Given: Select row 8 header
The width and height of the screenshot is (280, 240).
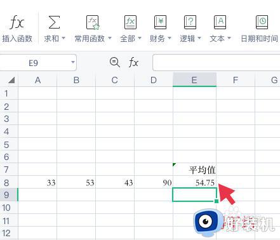Looking at the screenshot, I should (9, 182).
